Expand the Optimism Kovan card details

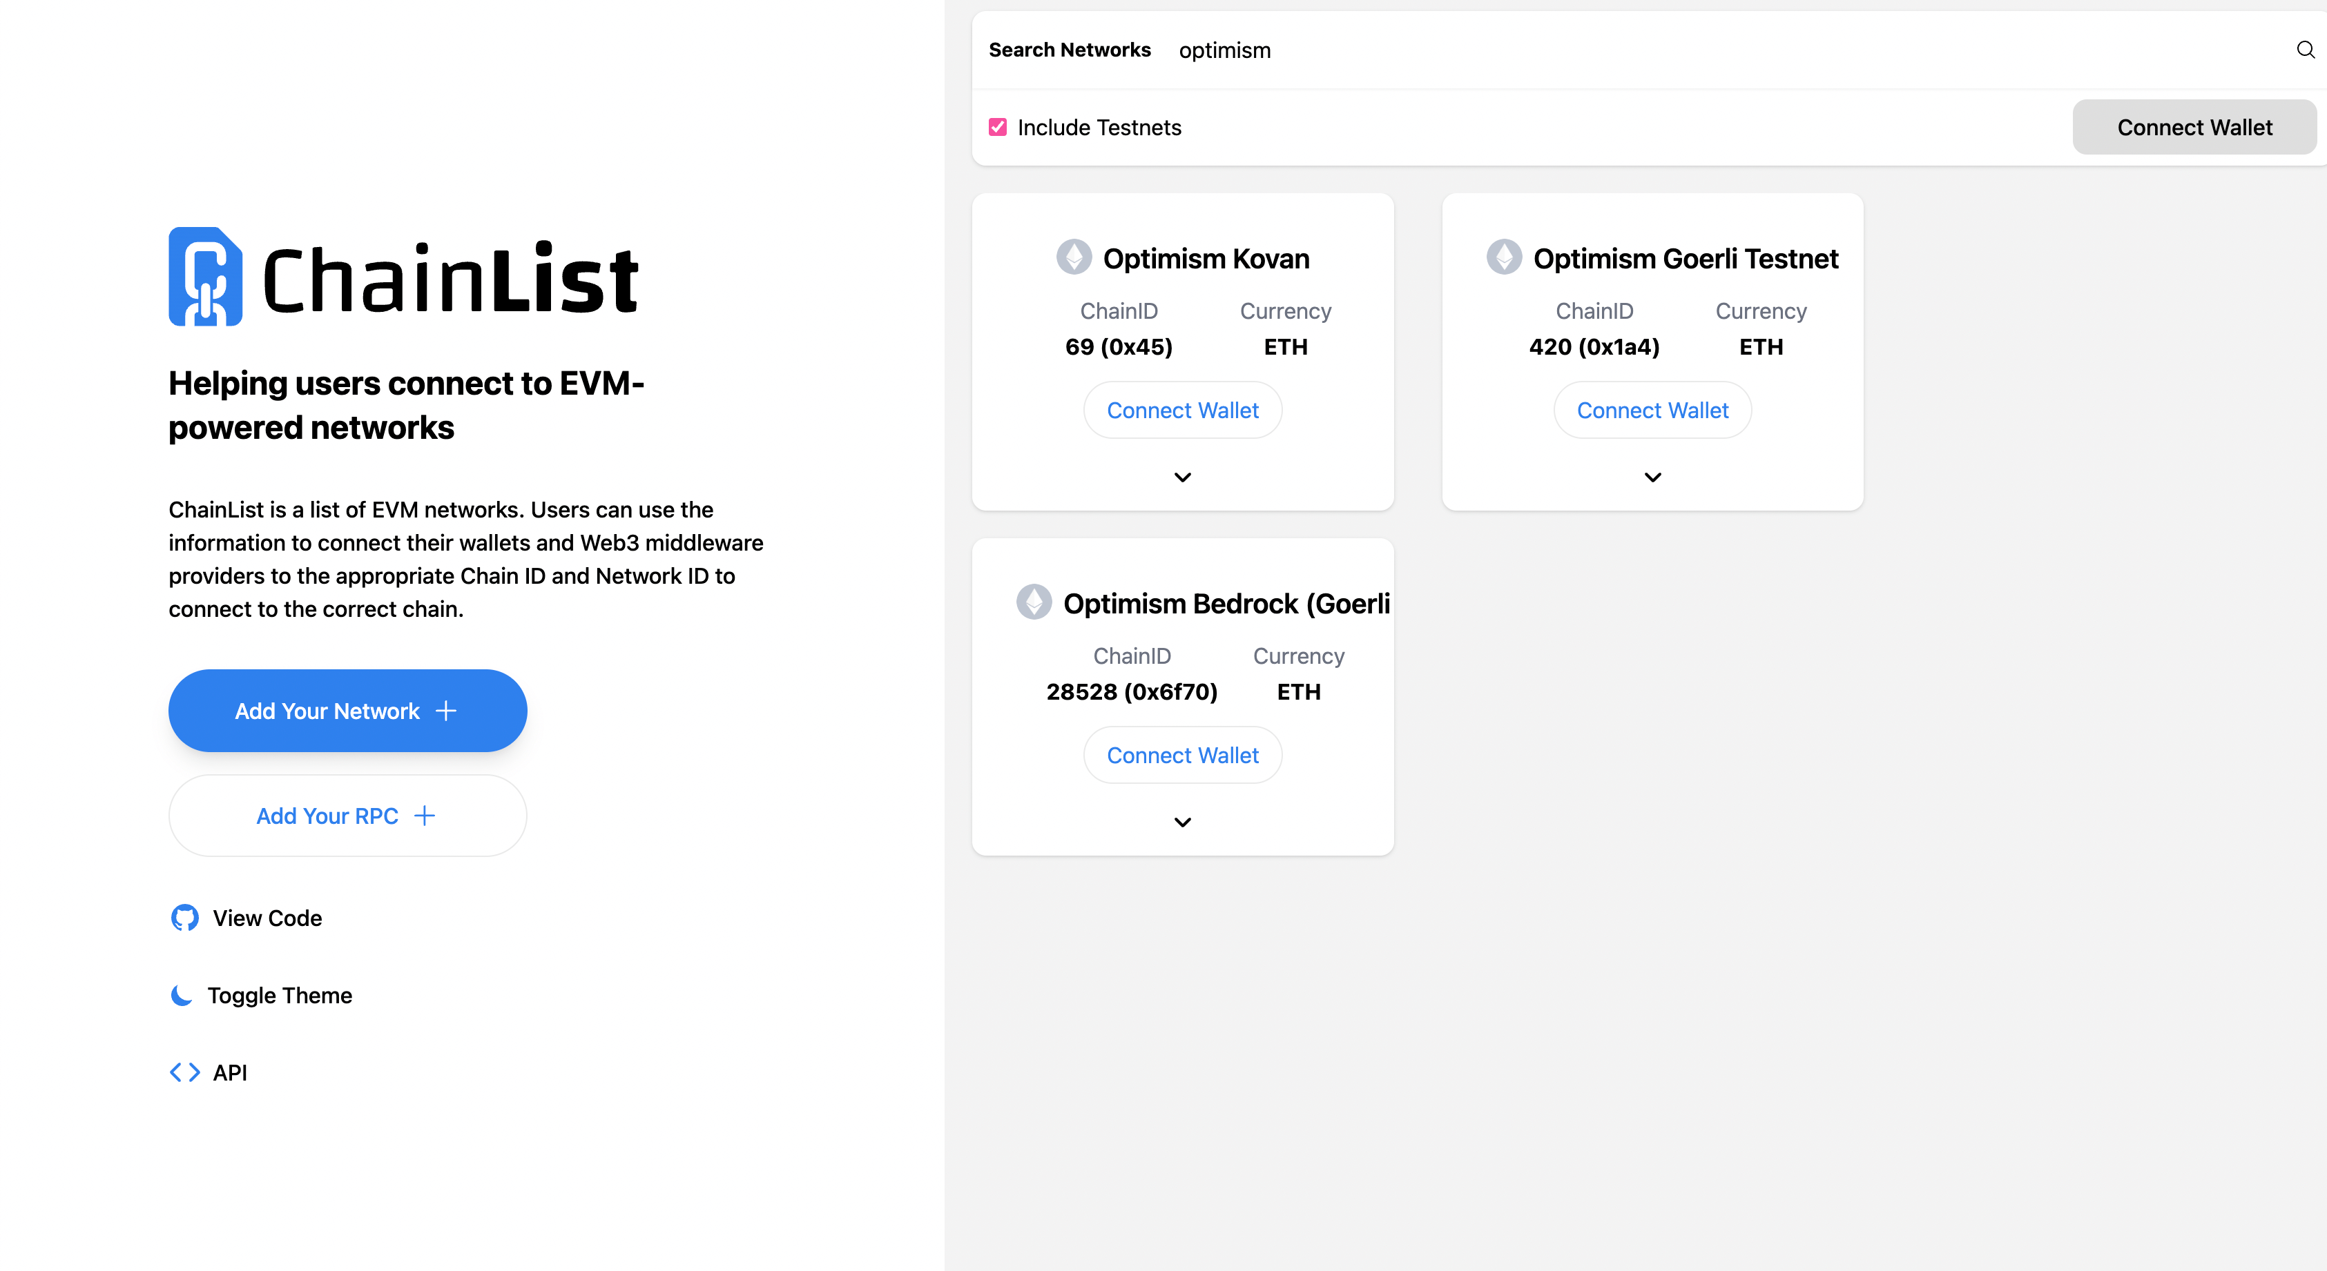(1182, 477)
